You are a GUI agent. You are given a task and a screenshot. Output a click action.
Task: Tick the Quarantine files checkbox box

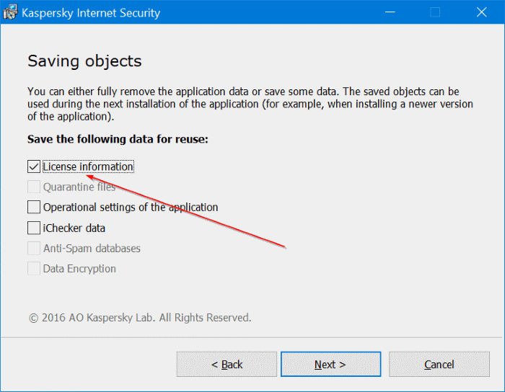tap(34, 187)
